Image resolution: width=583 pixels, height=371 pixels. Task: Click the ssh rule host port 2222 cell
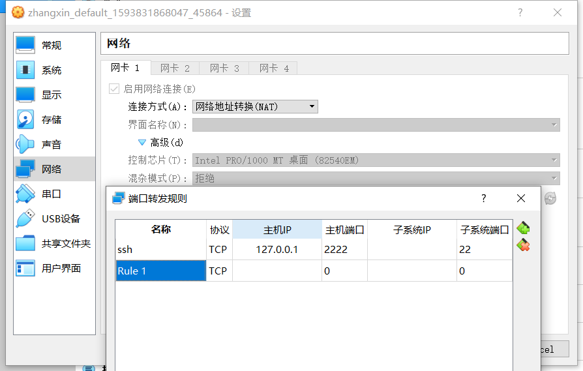point(344,249)
